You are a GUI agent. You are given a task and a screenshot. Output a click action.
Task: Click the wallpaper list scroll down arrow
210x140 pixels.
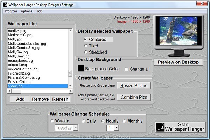click(x=70, y=86)
